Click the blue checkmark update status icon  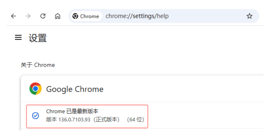(36, 116)
